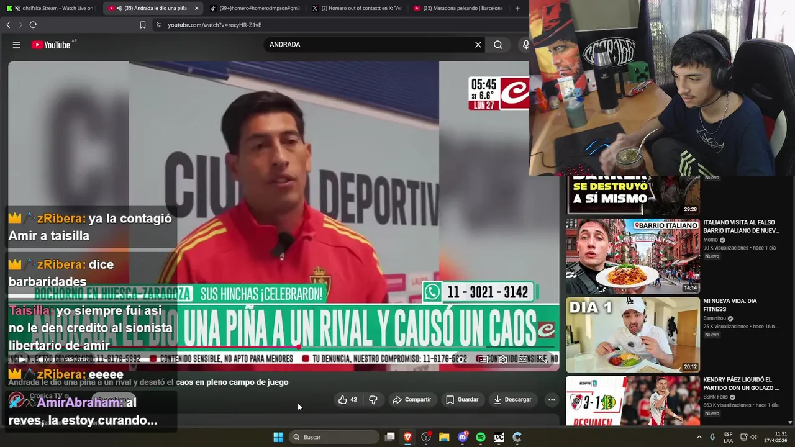795x447 pixels.
Task: Open Brave browser from taskbar
Action: 408,437
